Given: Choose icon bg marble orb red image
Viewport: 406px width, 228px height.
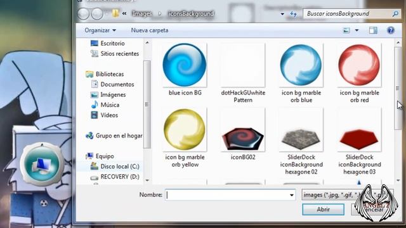Looking at the screenshot, I should point(359,65).
